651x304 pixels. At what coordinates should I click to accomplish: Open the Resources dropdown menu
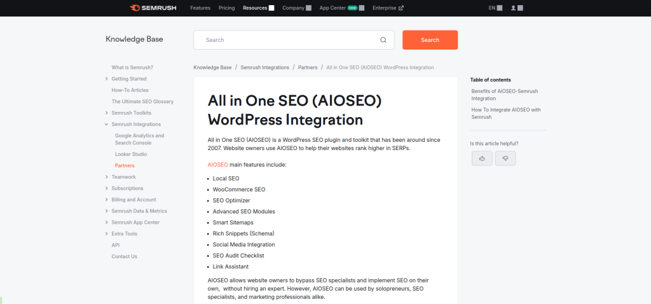click(258, 8)
